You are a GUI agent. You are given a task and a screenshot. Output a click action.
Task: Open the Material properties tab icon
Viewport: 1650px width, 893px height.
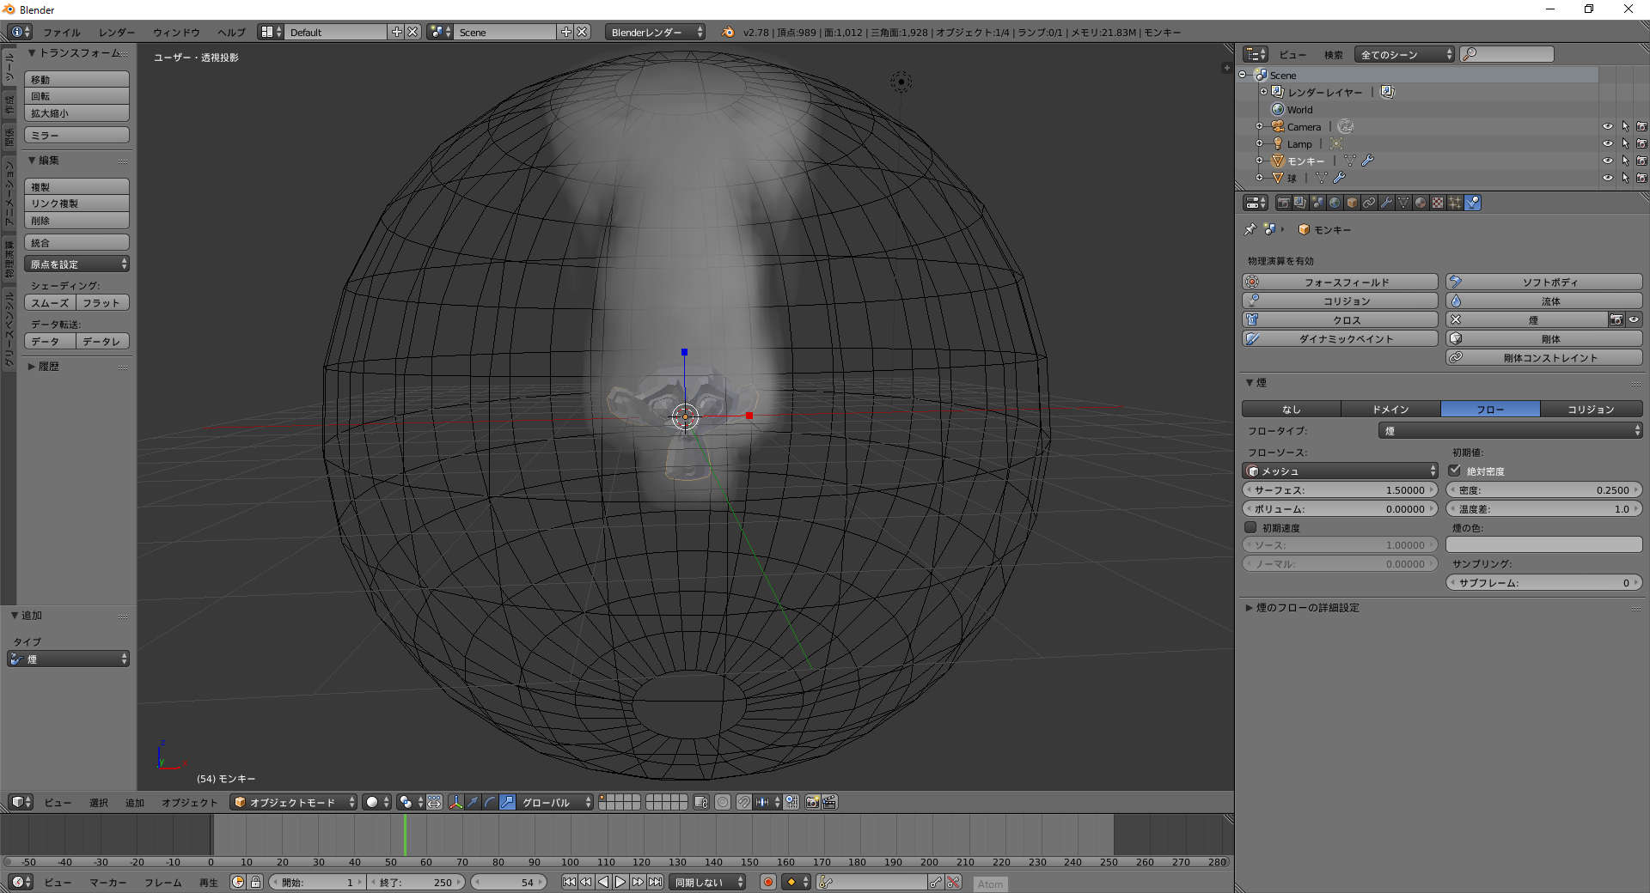[1421, 203]
